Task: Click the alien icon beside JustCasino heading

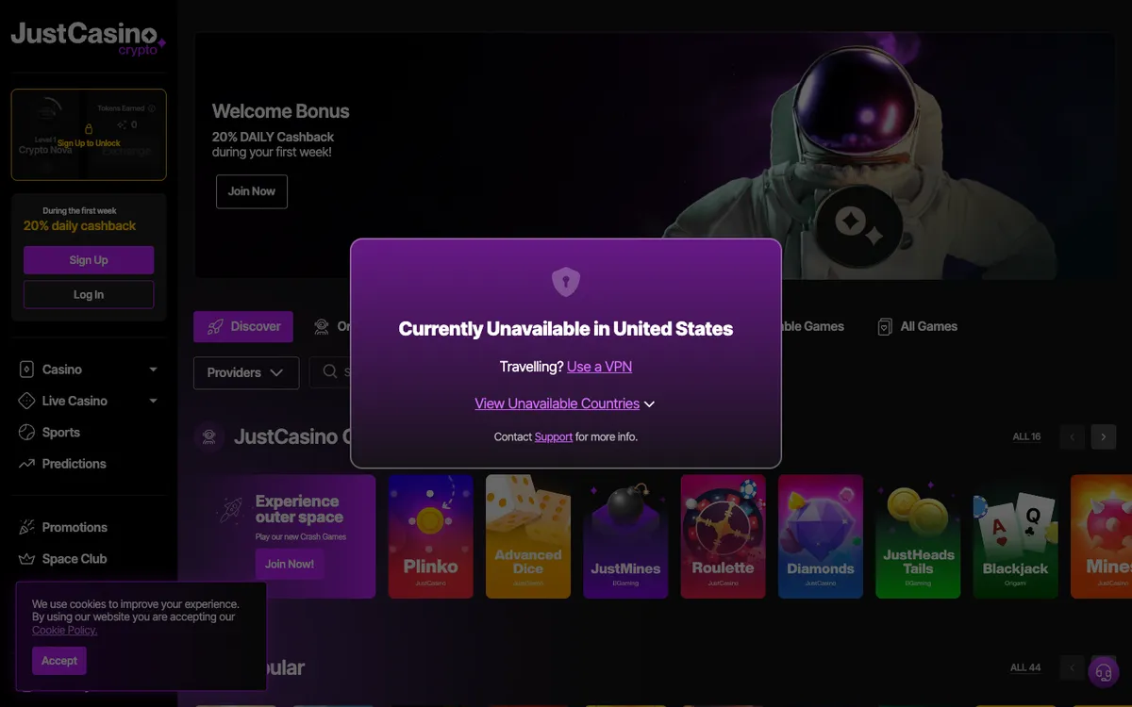Action: point(209,436)
